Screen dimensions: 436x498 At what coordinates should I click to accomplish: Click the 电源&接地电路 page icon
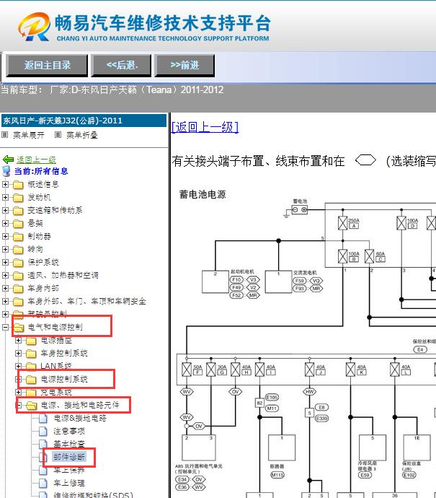[x=43, y=419]
